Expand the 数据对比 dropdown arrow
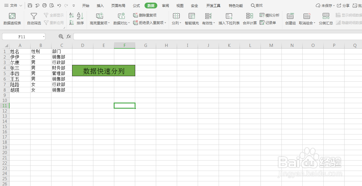 tap(129, 23)
